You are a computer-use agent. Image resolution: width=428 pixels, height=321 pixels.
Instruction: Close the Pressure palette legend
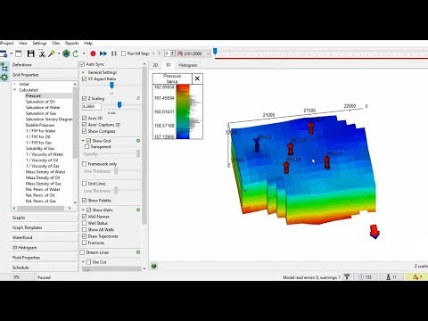click(197, 78)
